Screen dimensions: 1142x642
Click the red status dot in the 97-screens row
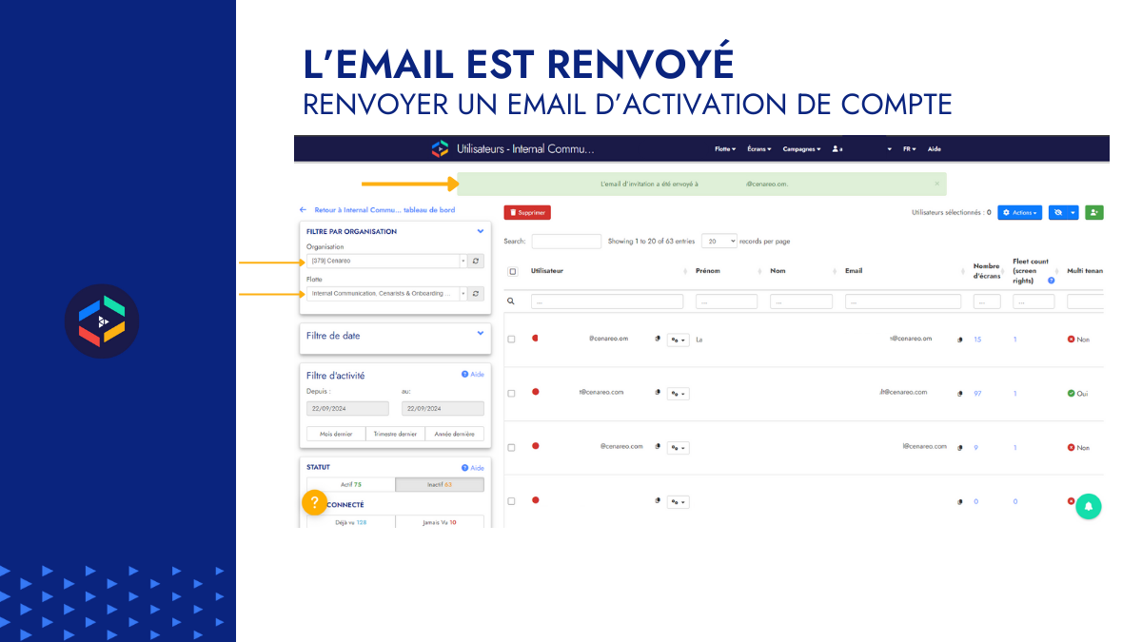click(x=536, y=392)
